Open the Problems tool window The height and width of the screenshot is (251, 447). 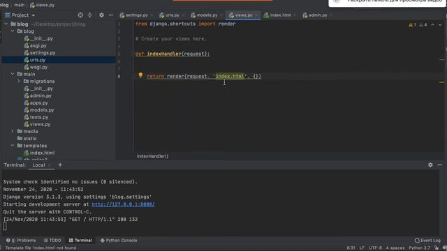coord(21,241)
